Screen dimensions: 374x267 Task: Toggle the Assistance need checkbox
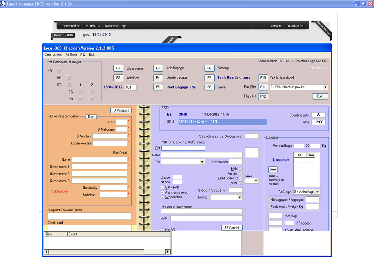coord(163,192)
